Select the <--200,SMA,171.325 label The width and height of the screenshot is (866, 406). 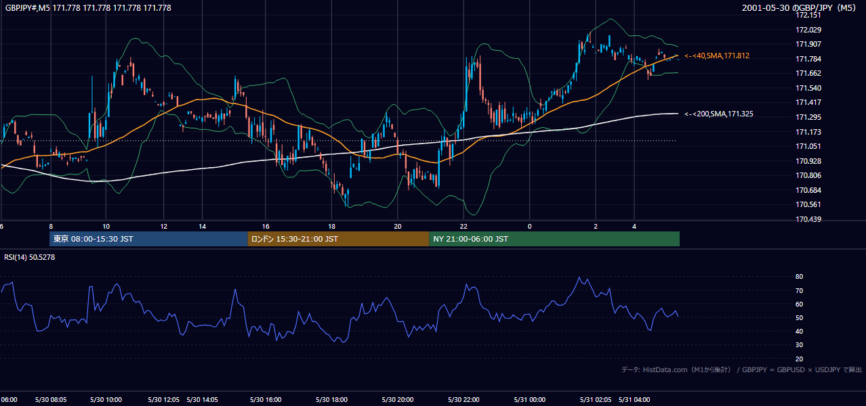click(x=719, y=114)
